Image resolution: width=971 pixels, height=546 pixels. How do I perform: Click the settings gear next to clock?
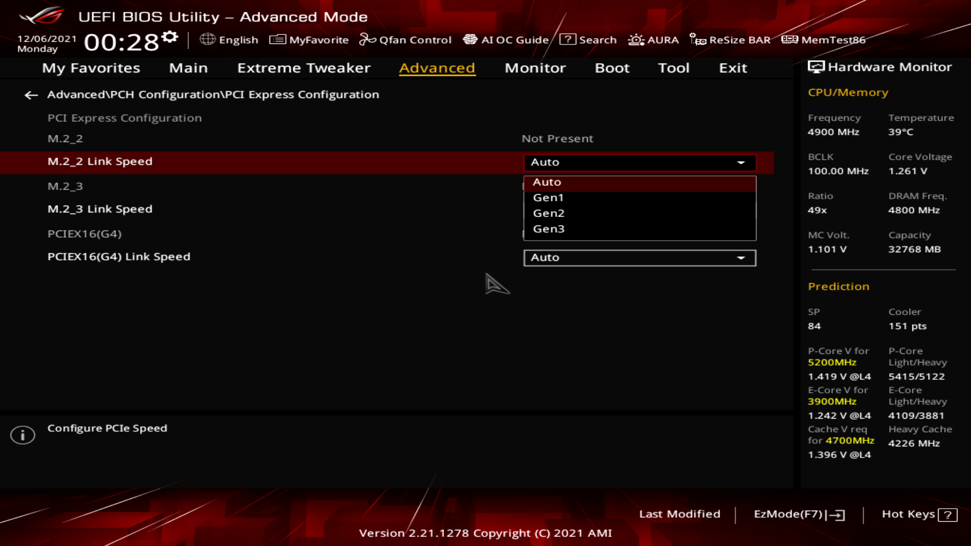(x=170, y=37)
